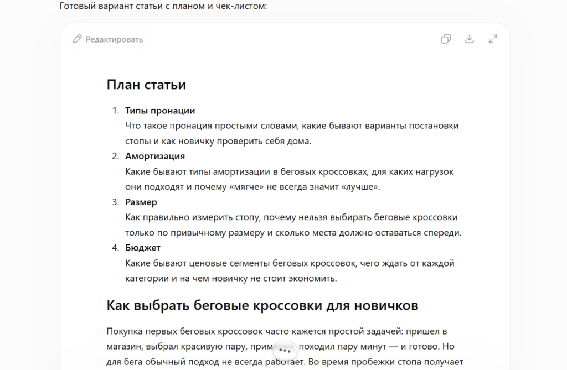
Task: Click list number 1 before Типы пронации
Action: (115, 111)
